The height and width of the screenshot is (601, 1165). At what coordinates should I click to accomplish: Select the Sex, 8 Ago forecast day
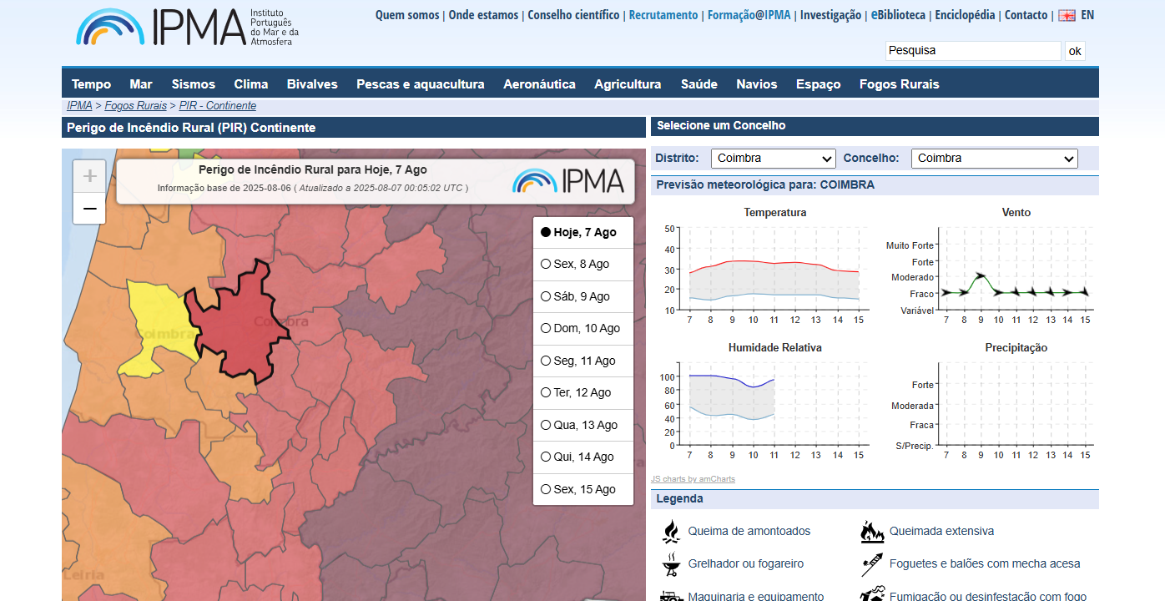tap(546, 265)
